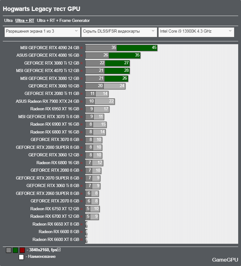Switch to Ultra + RT + Frame Generator tab
Screen dimensions: 241x266
(63, 21)
